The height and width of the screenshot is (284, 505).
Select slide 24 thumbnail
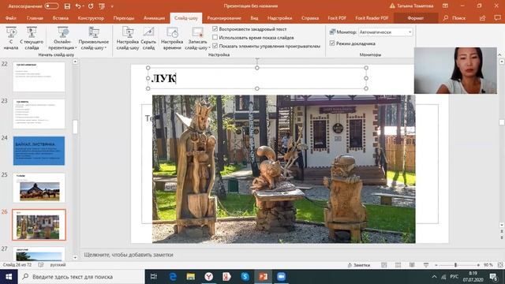pos(39,151)
